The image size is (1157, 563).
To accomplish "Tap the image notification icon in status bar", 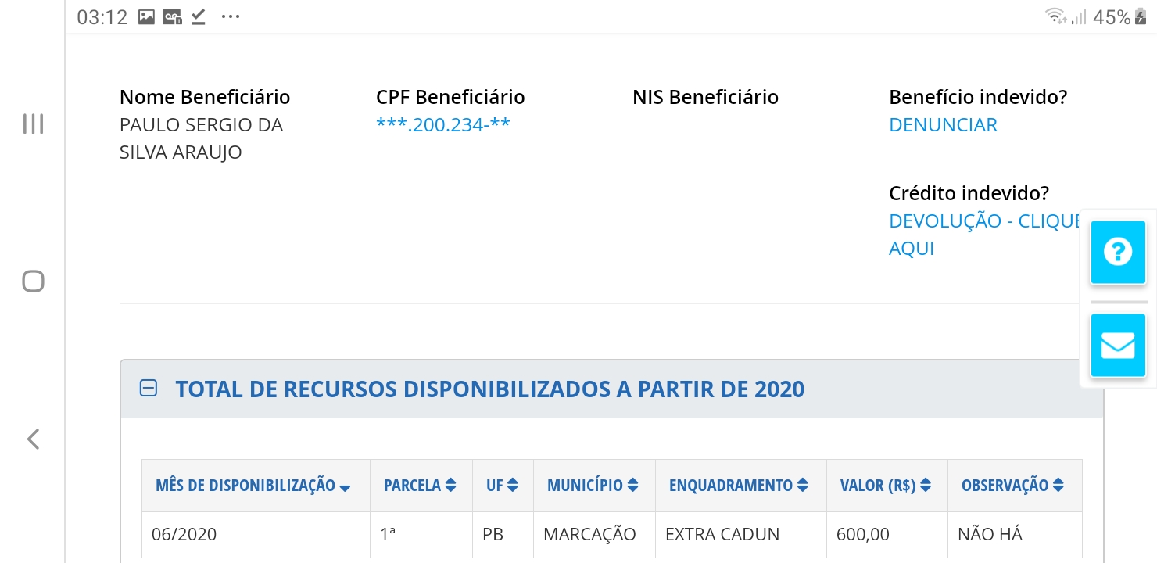I will pos(146,17).
